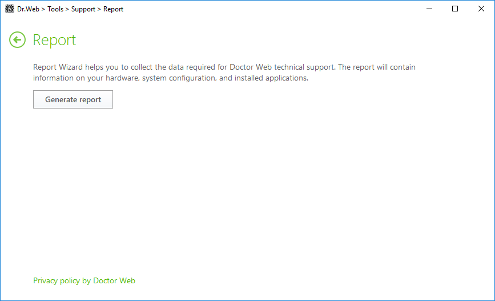
Task: Click "Report" at the end of title breadcrumb
Action: 114,9
